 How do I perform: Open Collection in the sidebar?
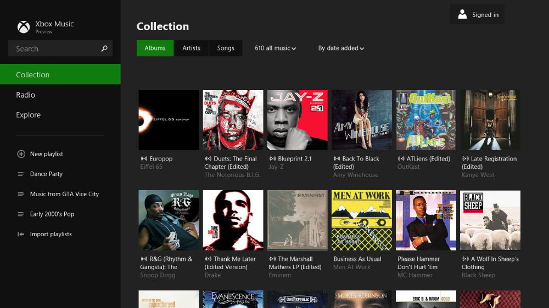pos(60,75)
